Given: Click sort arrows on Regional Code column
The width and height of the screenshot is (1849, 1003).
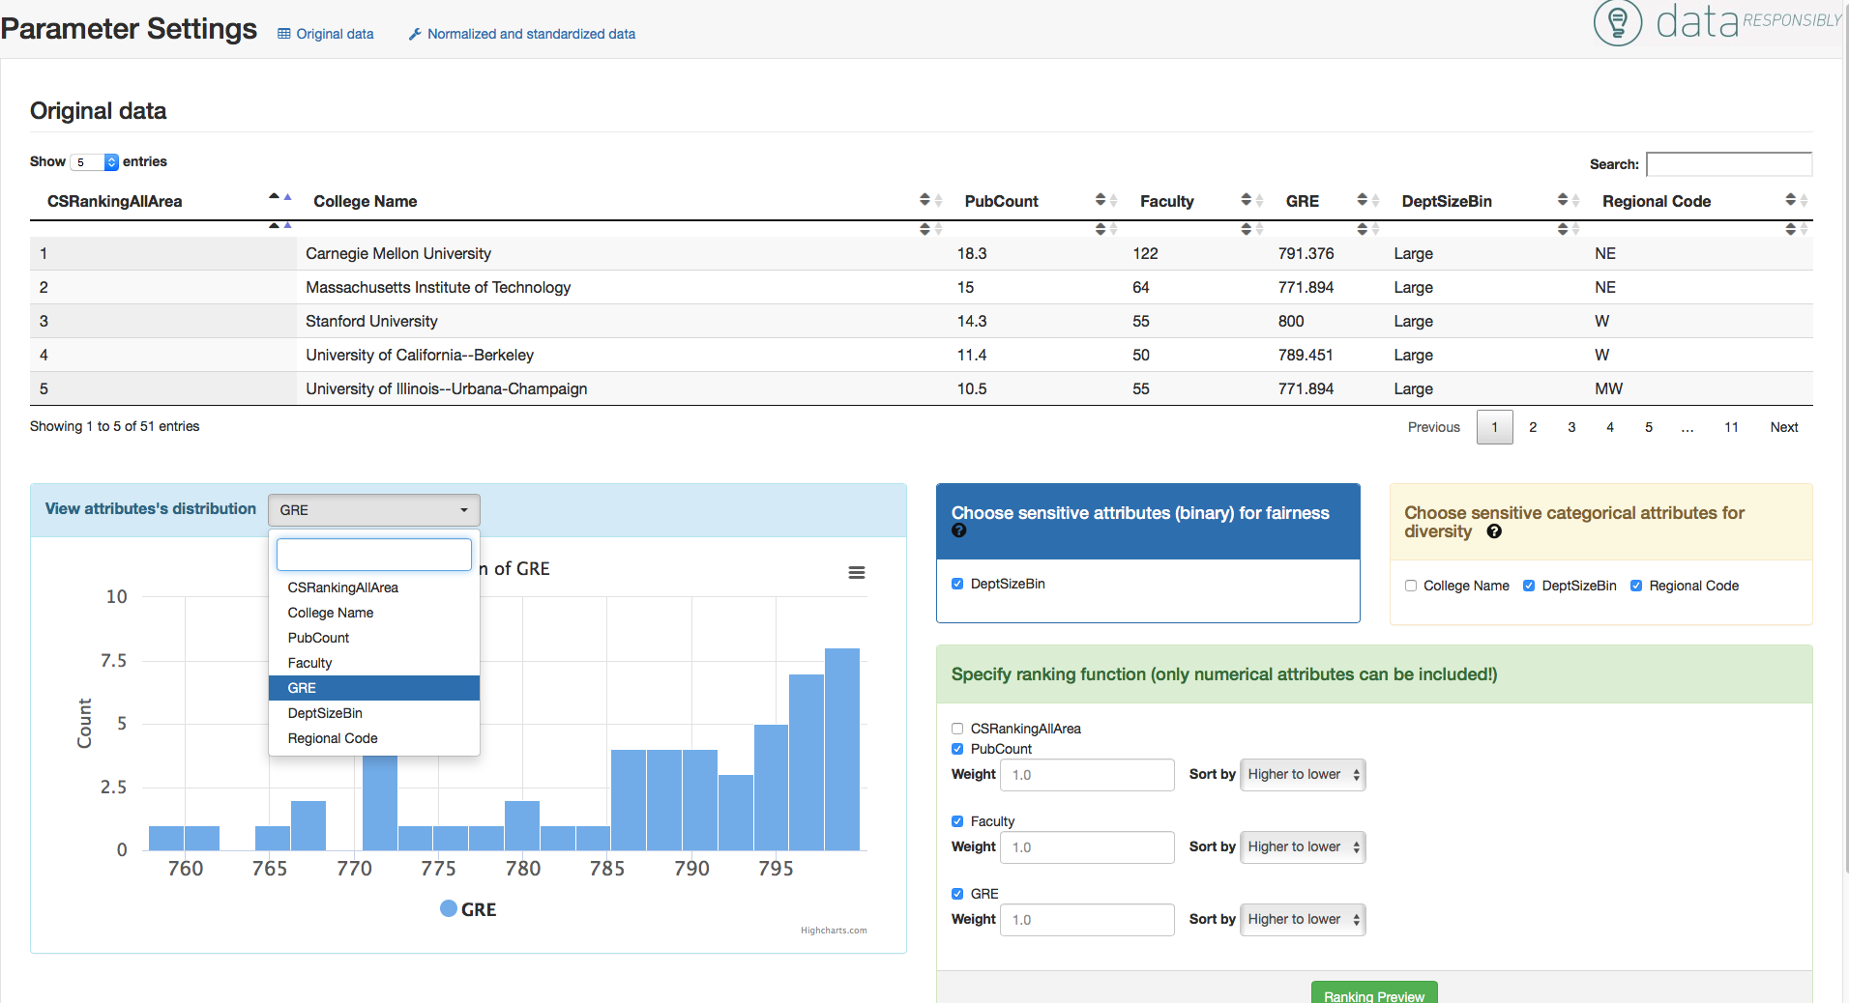Looking at the screenshot, I should click(1797, 200).
